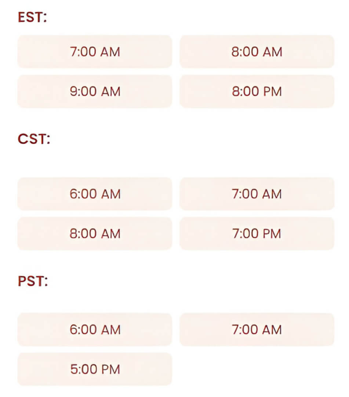Choose the evening Eastern time slot
The width and height of the screenshot is (349, 397).
[257, 92]
